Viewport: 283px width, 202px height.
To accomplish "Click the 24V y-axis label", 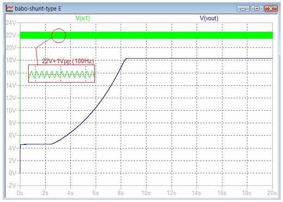I will point(11,23).
